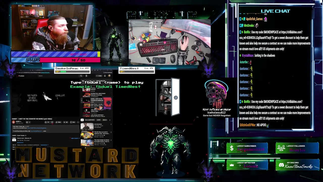Click SmokeInPeac HP bar
Viewport: 323px width, 182px height.
(72, 72)
